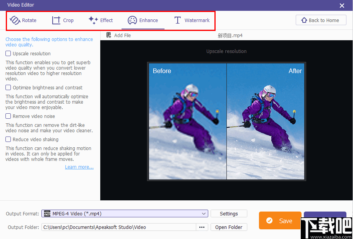Click Back to Home

(x=321, y=20)
